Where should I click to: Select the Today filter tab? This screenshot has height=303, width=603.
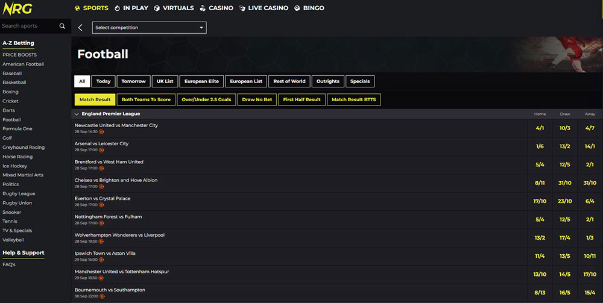[x=104, y=81]
